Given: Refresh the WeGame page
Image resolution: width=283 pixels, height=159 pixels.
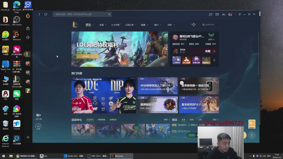Looking at the screenshot, I should (x=46, y=14).
